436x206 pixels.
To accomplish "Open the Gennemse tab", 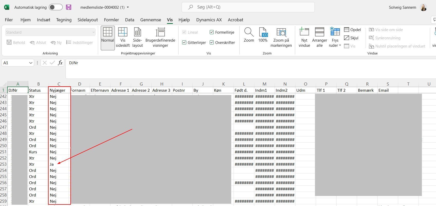I will coord(151,20).
